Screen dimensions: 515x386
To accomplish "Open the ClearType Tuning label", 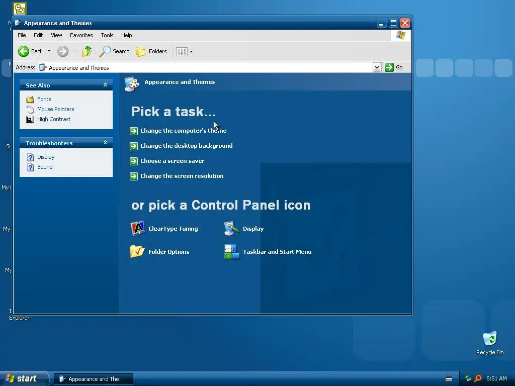I will (173, 229).
